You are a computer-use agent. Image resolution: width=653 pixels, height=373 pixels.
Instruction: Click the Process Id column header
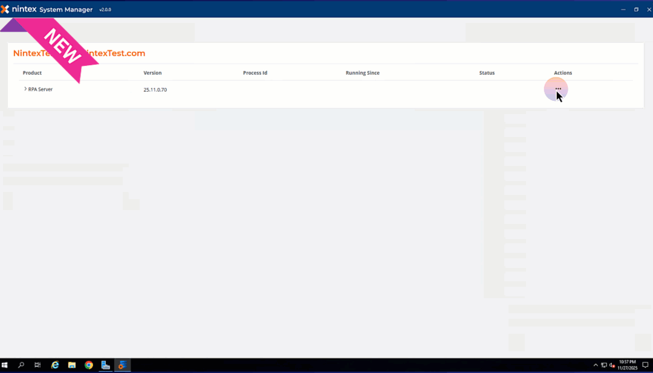[x=255, y=73]
